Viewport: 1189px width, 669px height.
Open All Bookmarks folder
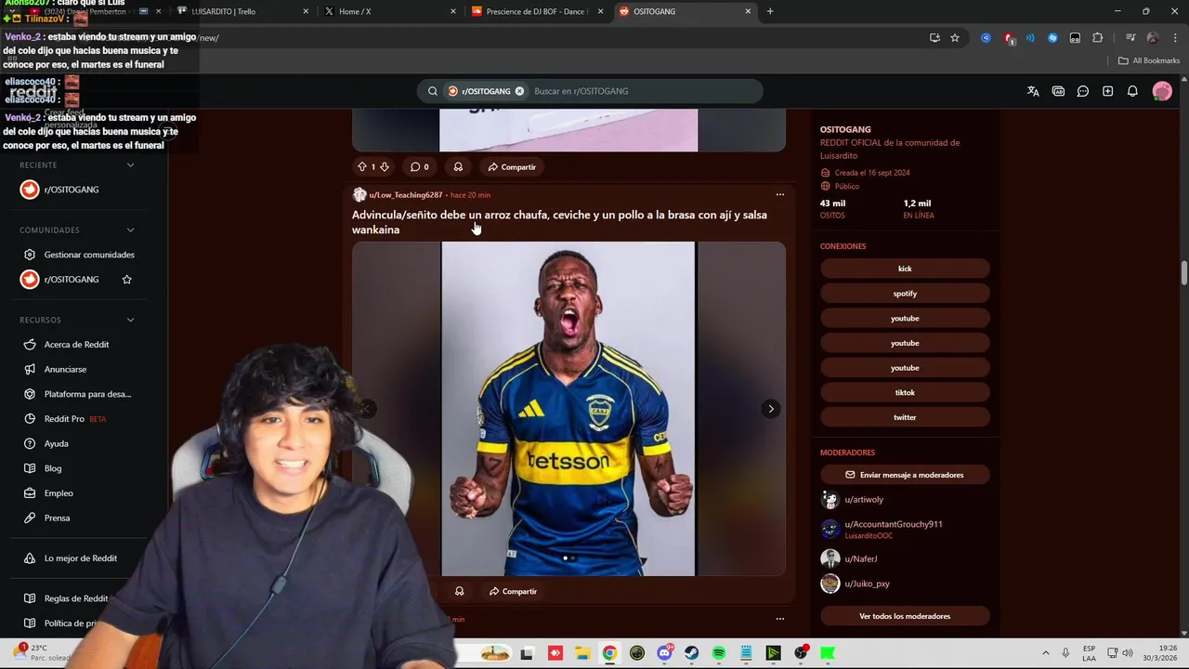click(x=1149, y=60)
